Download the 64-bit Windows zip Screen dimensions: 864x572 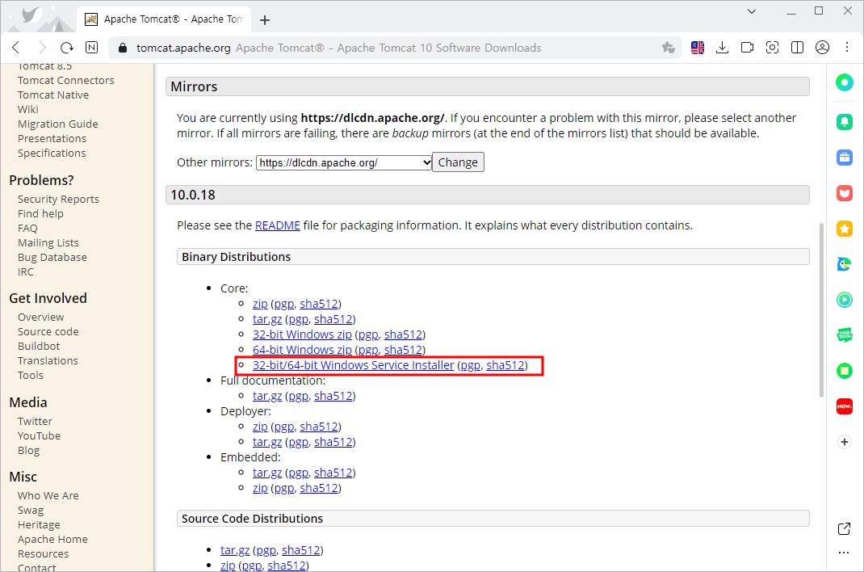coord(302,350)
